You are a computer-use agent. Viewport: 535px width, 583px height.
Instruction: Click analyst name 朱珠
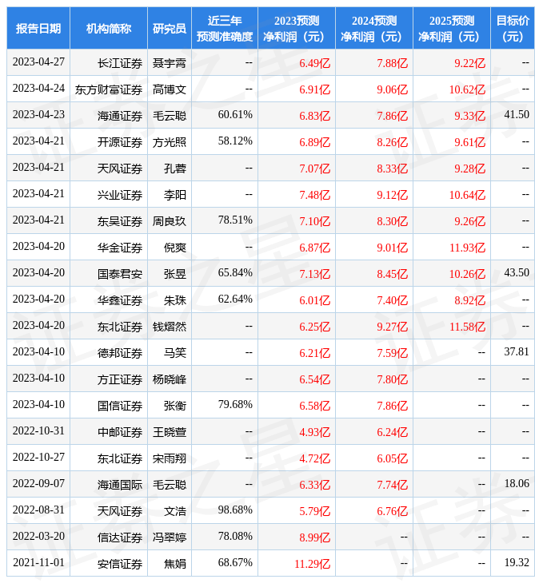(x=175, y=300)
